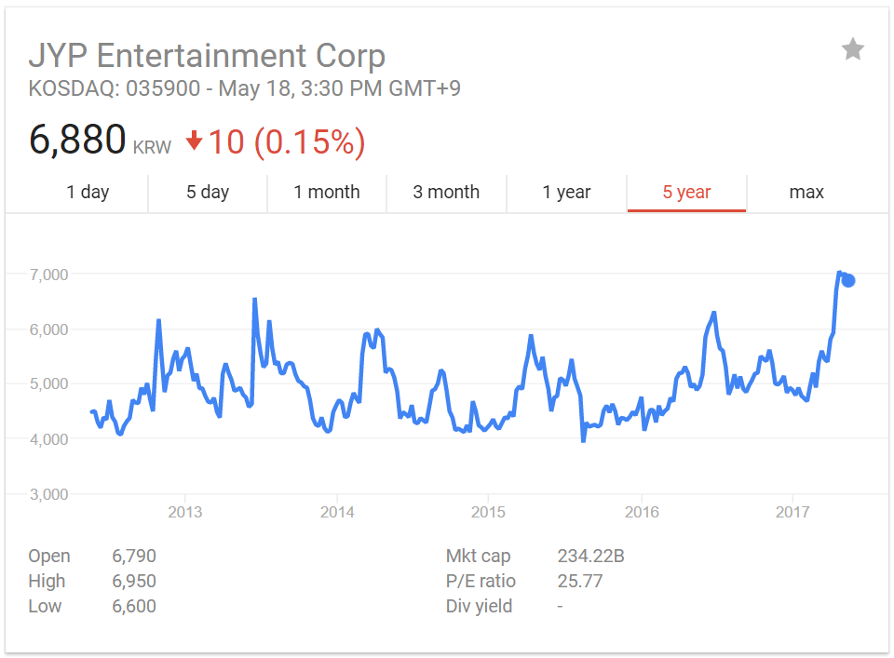Image resolution: width=894 pixels, height=658 pixels.
Task: Click the star icon to save stock
Action: [852, 49]
